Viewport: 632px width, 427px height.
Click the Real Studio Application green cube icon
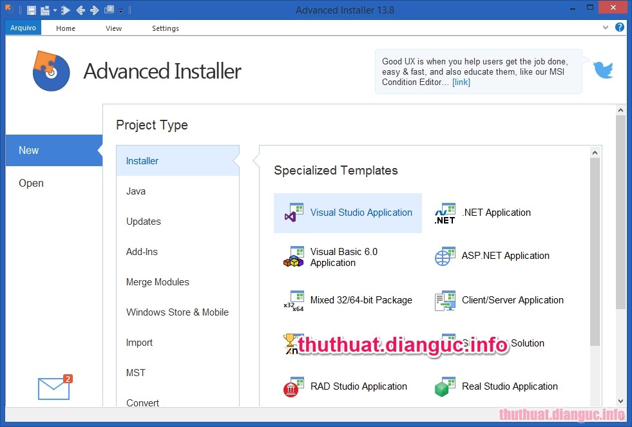(x=445, y=387)
